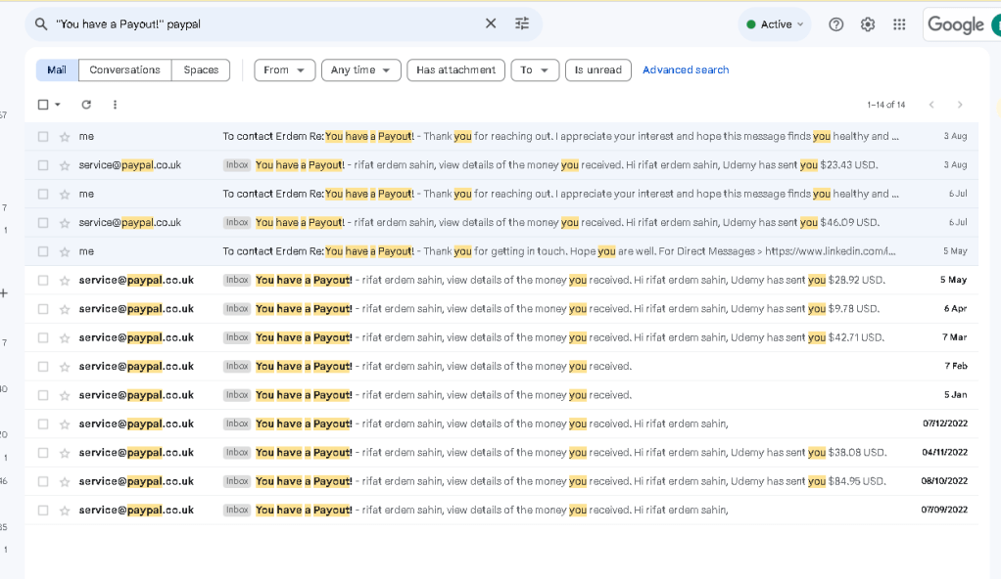Star the PayPal email dated 07/12/2022

[x=65, y=423]
